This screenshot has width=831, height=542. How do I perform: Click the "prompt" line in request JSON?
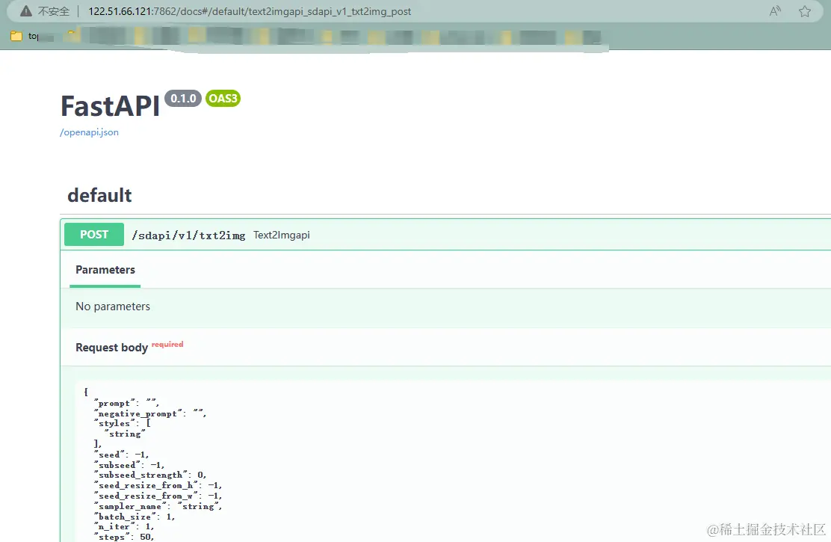click(126, 403)
